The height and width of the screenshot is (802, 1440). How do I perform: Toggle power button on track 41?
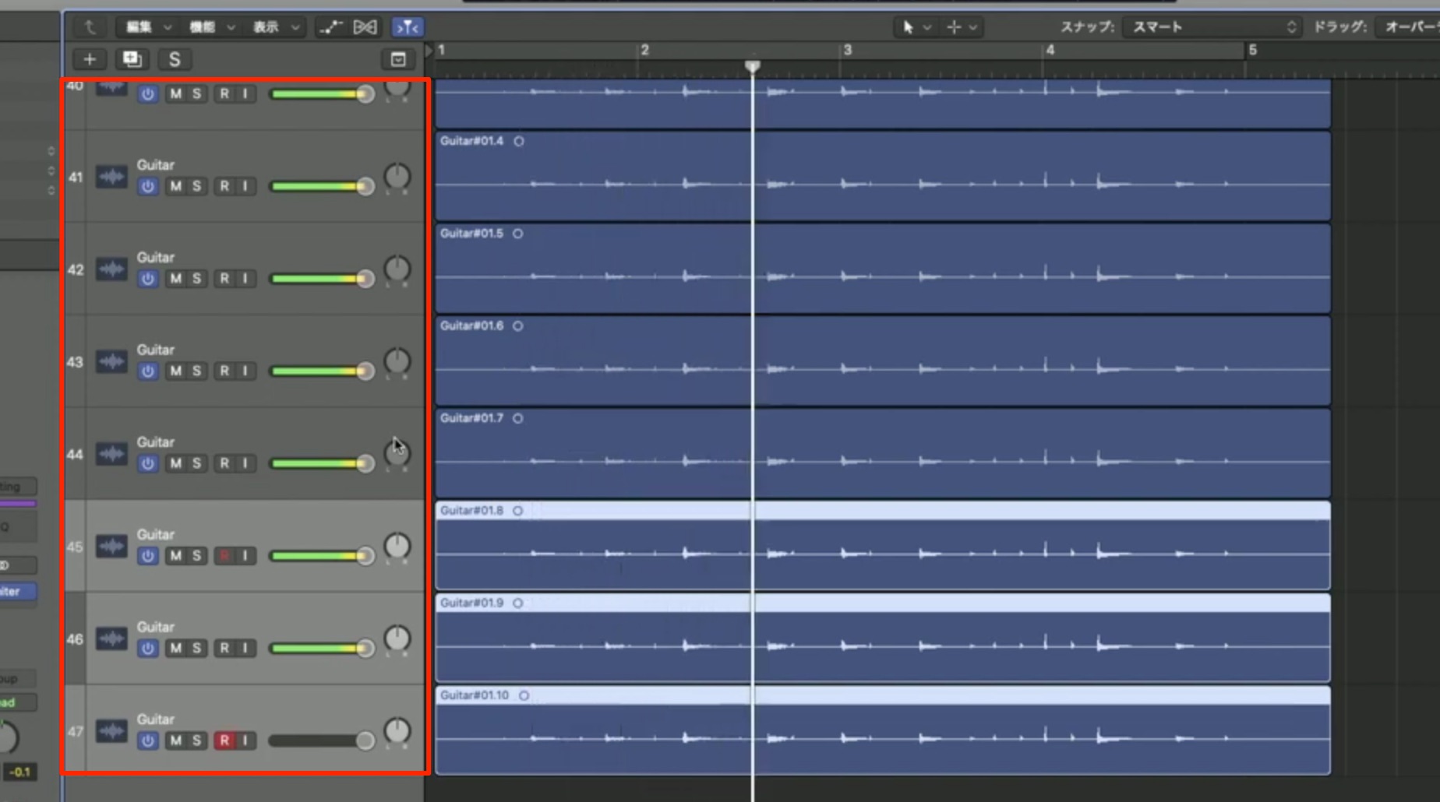tap(148, 186)
